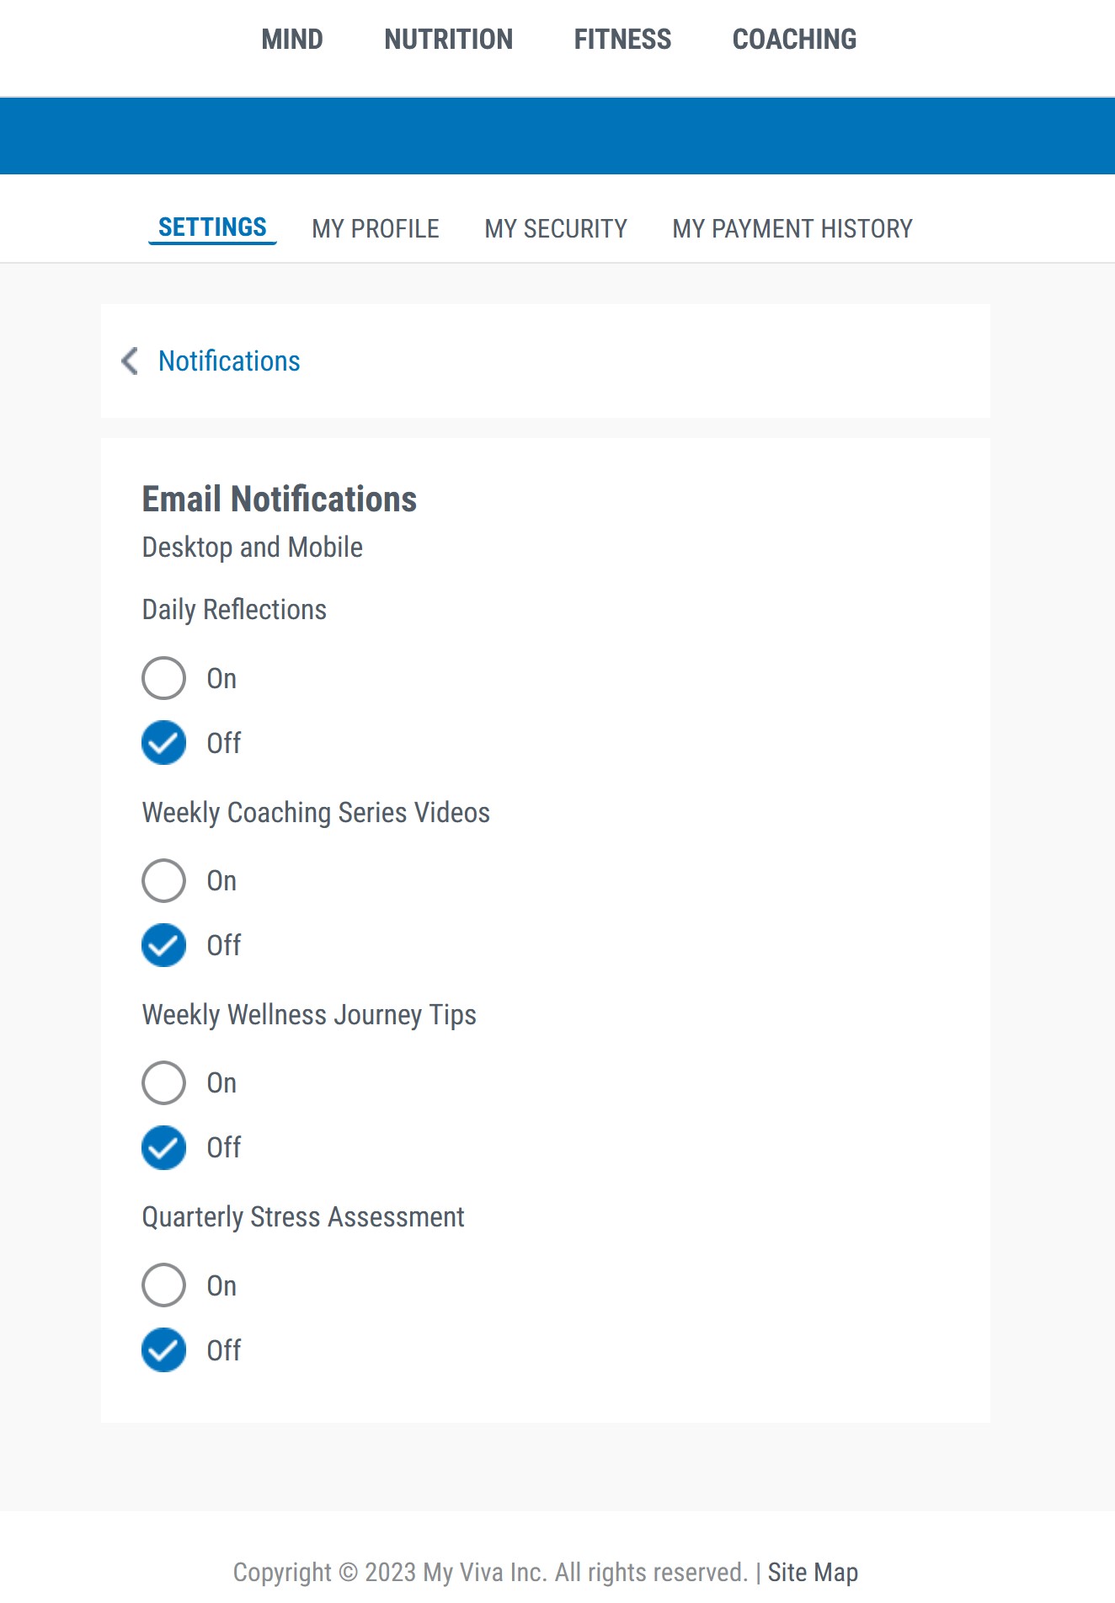View the My Payment History tab

click(792, 228)
